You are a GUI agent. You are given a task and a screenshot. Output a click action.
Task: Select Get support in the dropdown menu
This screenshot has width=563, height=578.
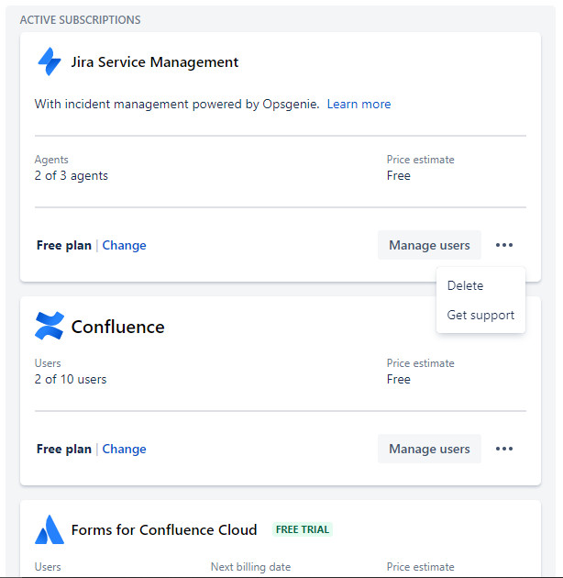coord(480,316)
